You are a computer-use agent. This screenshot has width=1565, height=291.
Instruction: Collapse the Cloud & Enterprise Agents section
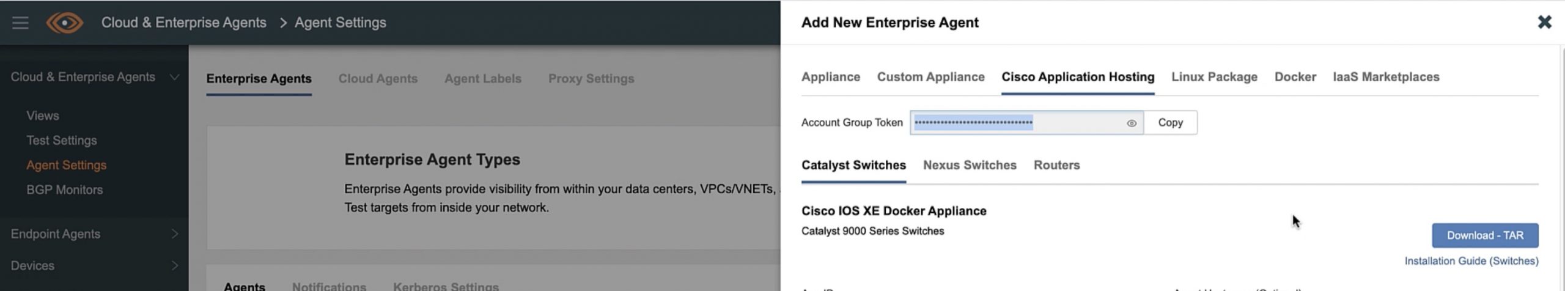(x=174, y=77)
